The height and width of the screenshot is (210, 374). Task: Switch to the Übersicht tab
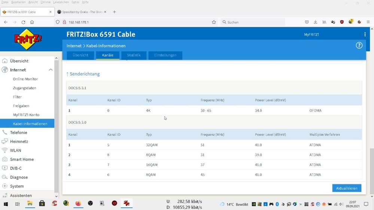coord(80,55)
